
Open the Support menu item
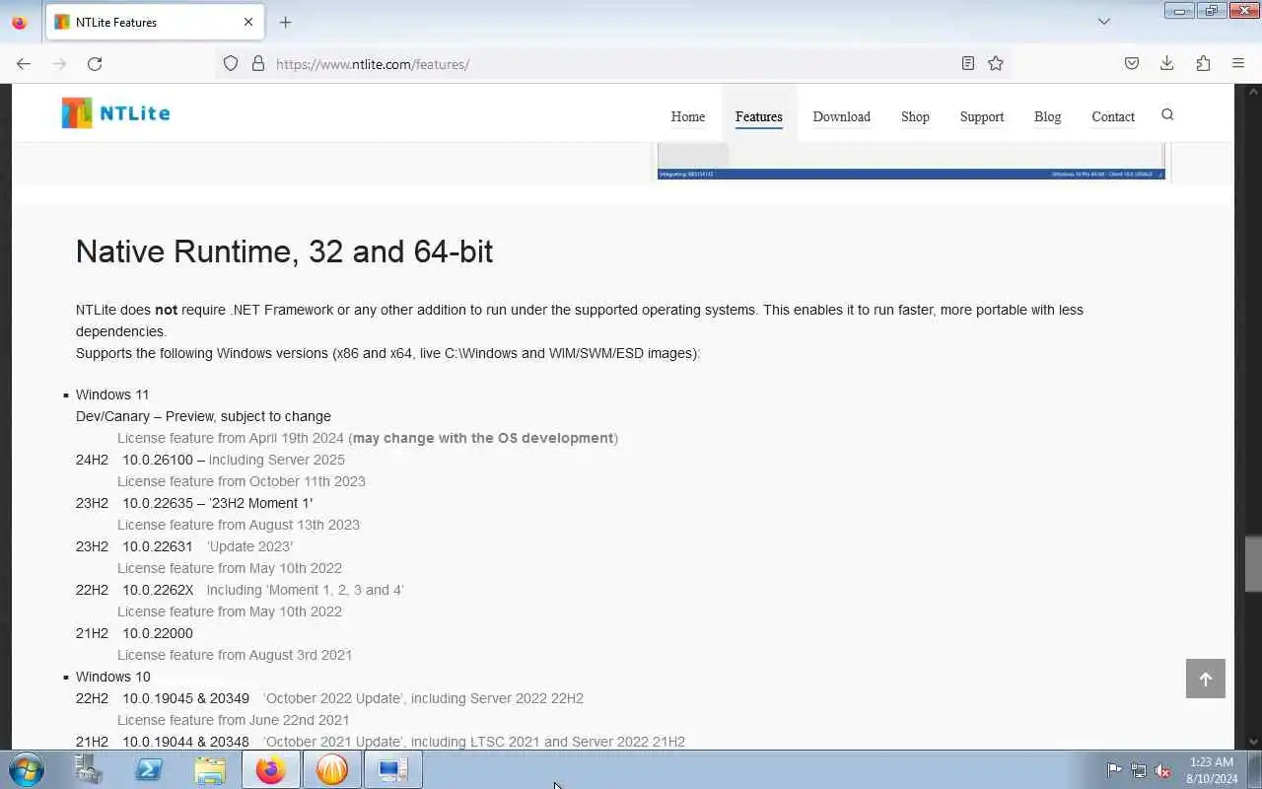(x=982, y=116)
